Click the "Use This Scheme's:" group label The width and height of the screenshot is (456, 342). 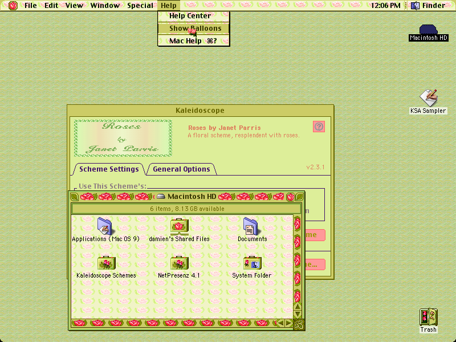click(112, 186)
